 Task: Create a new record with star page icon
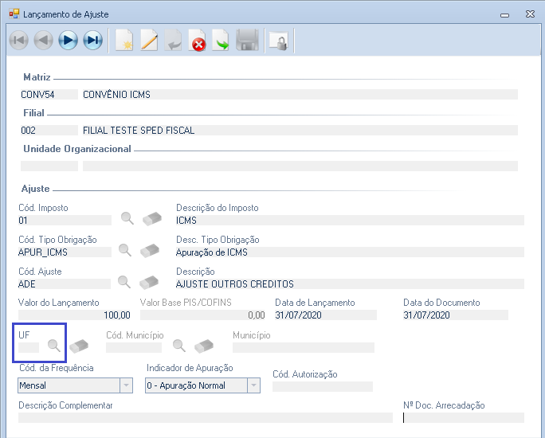(124, 41)
